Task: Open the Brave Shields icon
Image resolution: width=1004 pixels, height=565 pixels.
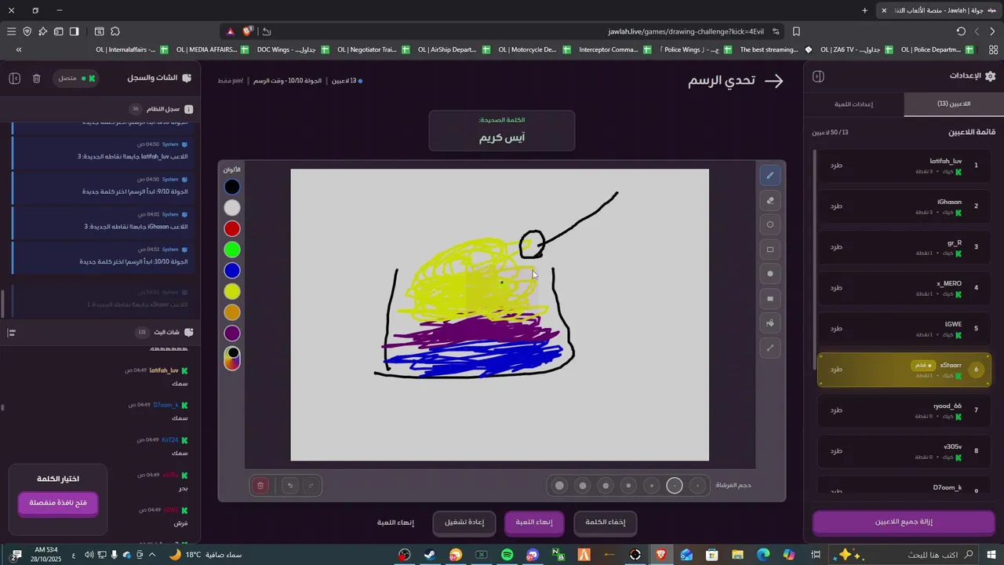Action: [248, 31]
